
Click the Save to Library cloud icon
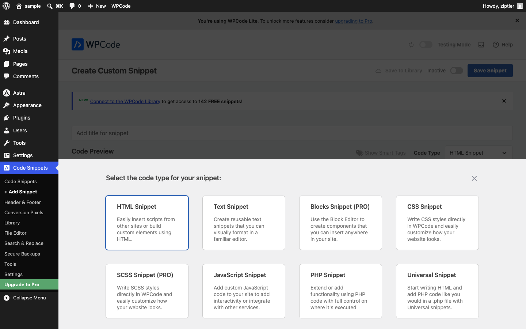(378, 71)
